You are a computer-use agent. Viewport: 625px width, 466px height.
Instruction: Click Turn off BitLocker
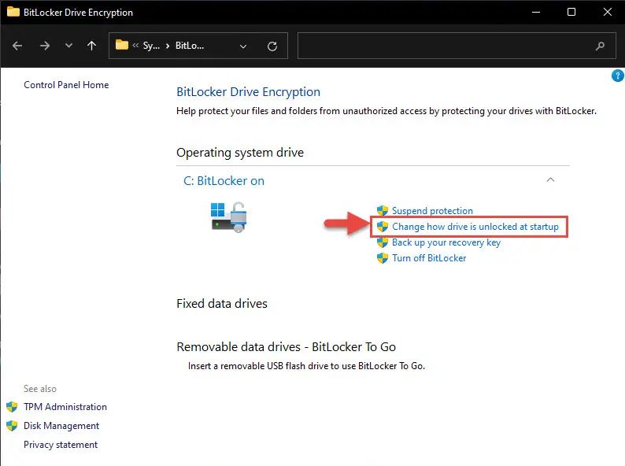coord(429,258)
